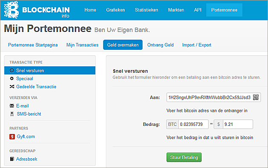
Task: Open the Import / Export tab
Action: tap(197, 45)
